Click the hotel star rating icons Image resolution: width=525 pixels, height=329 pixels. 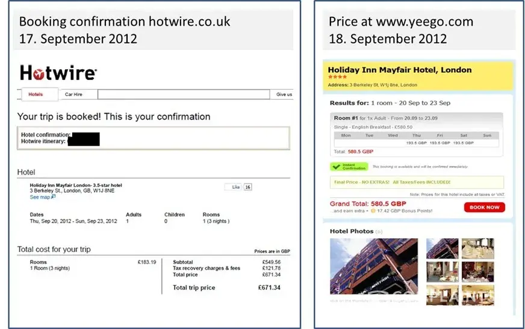337,77
